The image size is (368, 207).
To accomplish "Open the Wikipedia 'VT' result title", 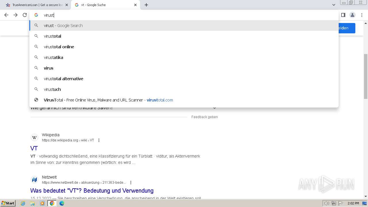I will tap(34, 148).
